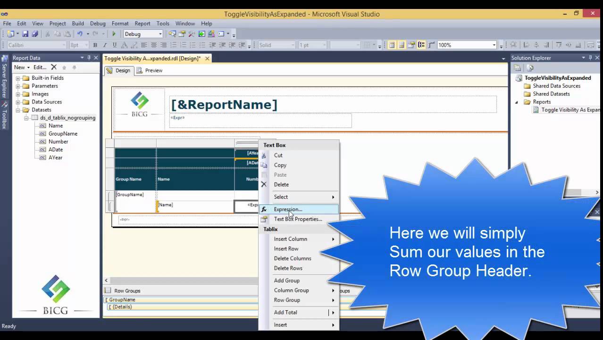Open the 100% zoom dropdown
This screenshot has height=340, width=603.
(x=494, y=45)
